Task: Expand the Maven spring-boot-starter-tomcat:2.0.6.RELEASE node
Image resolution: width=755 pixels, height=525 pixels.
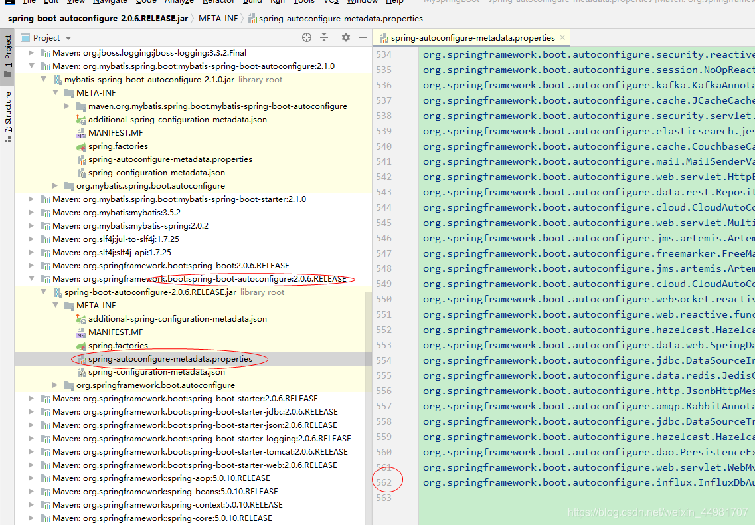Action: (31, 452)
